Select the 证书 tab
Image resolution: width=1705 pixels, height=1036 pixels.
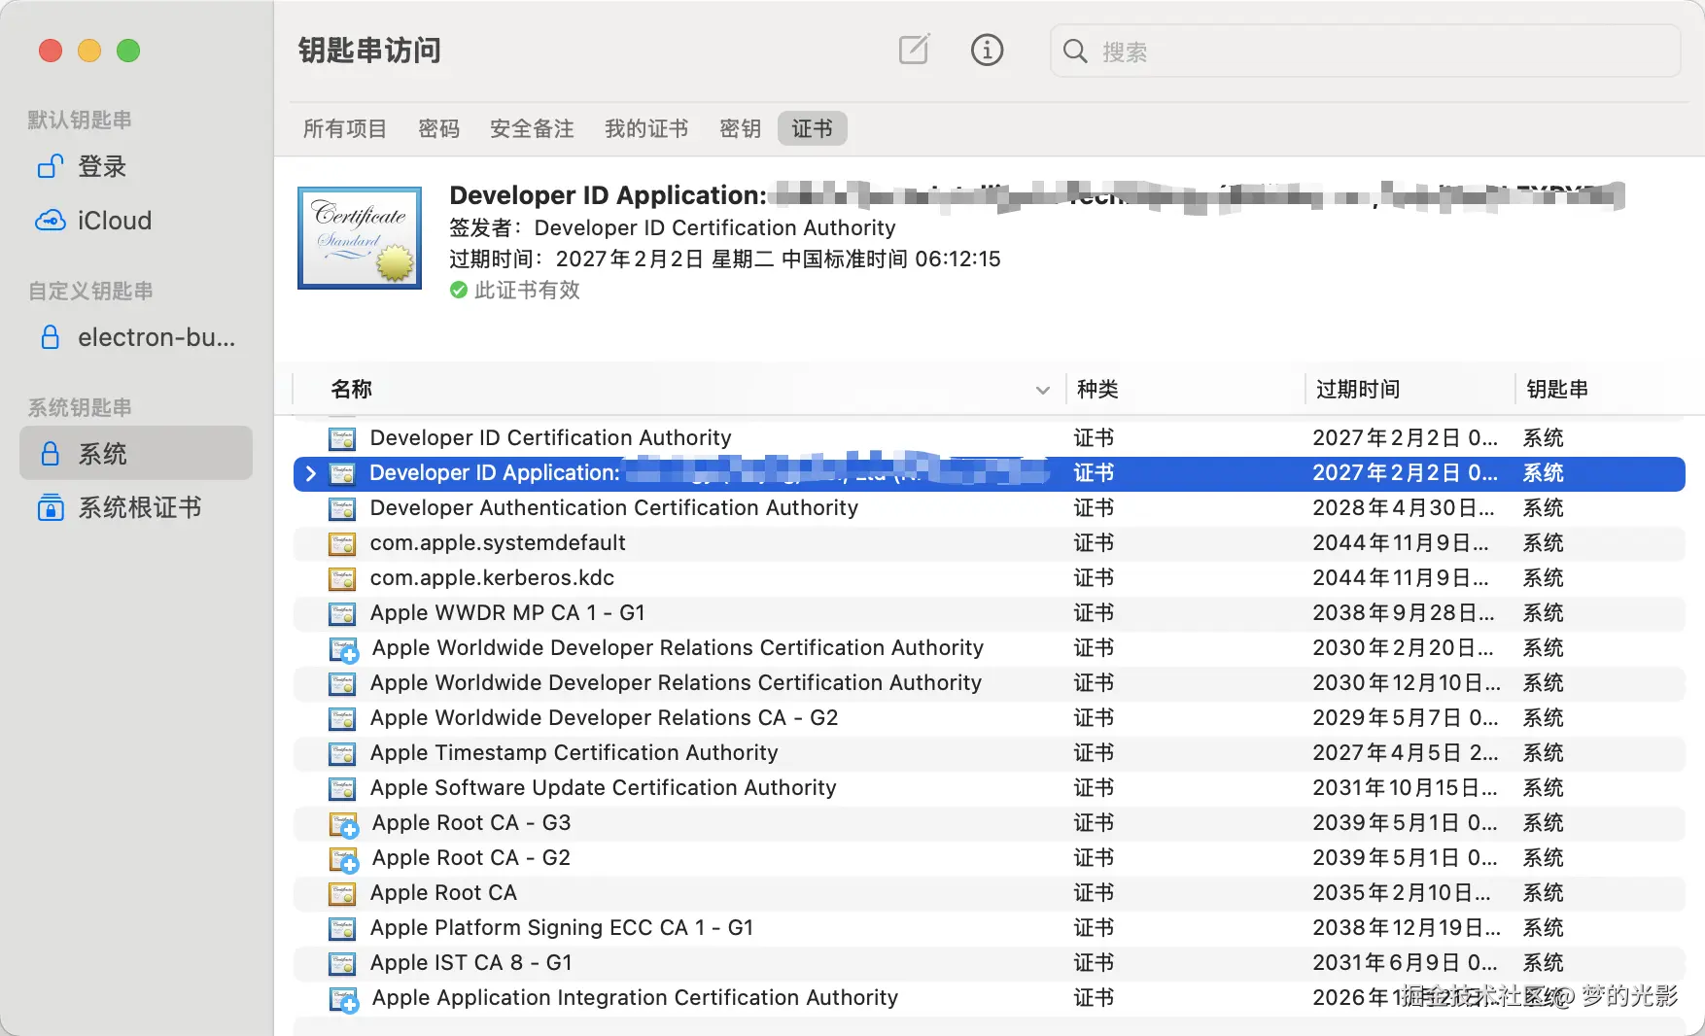[812, 128]
